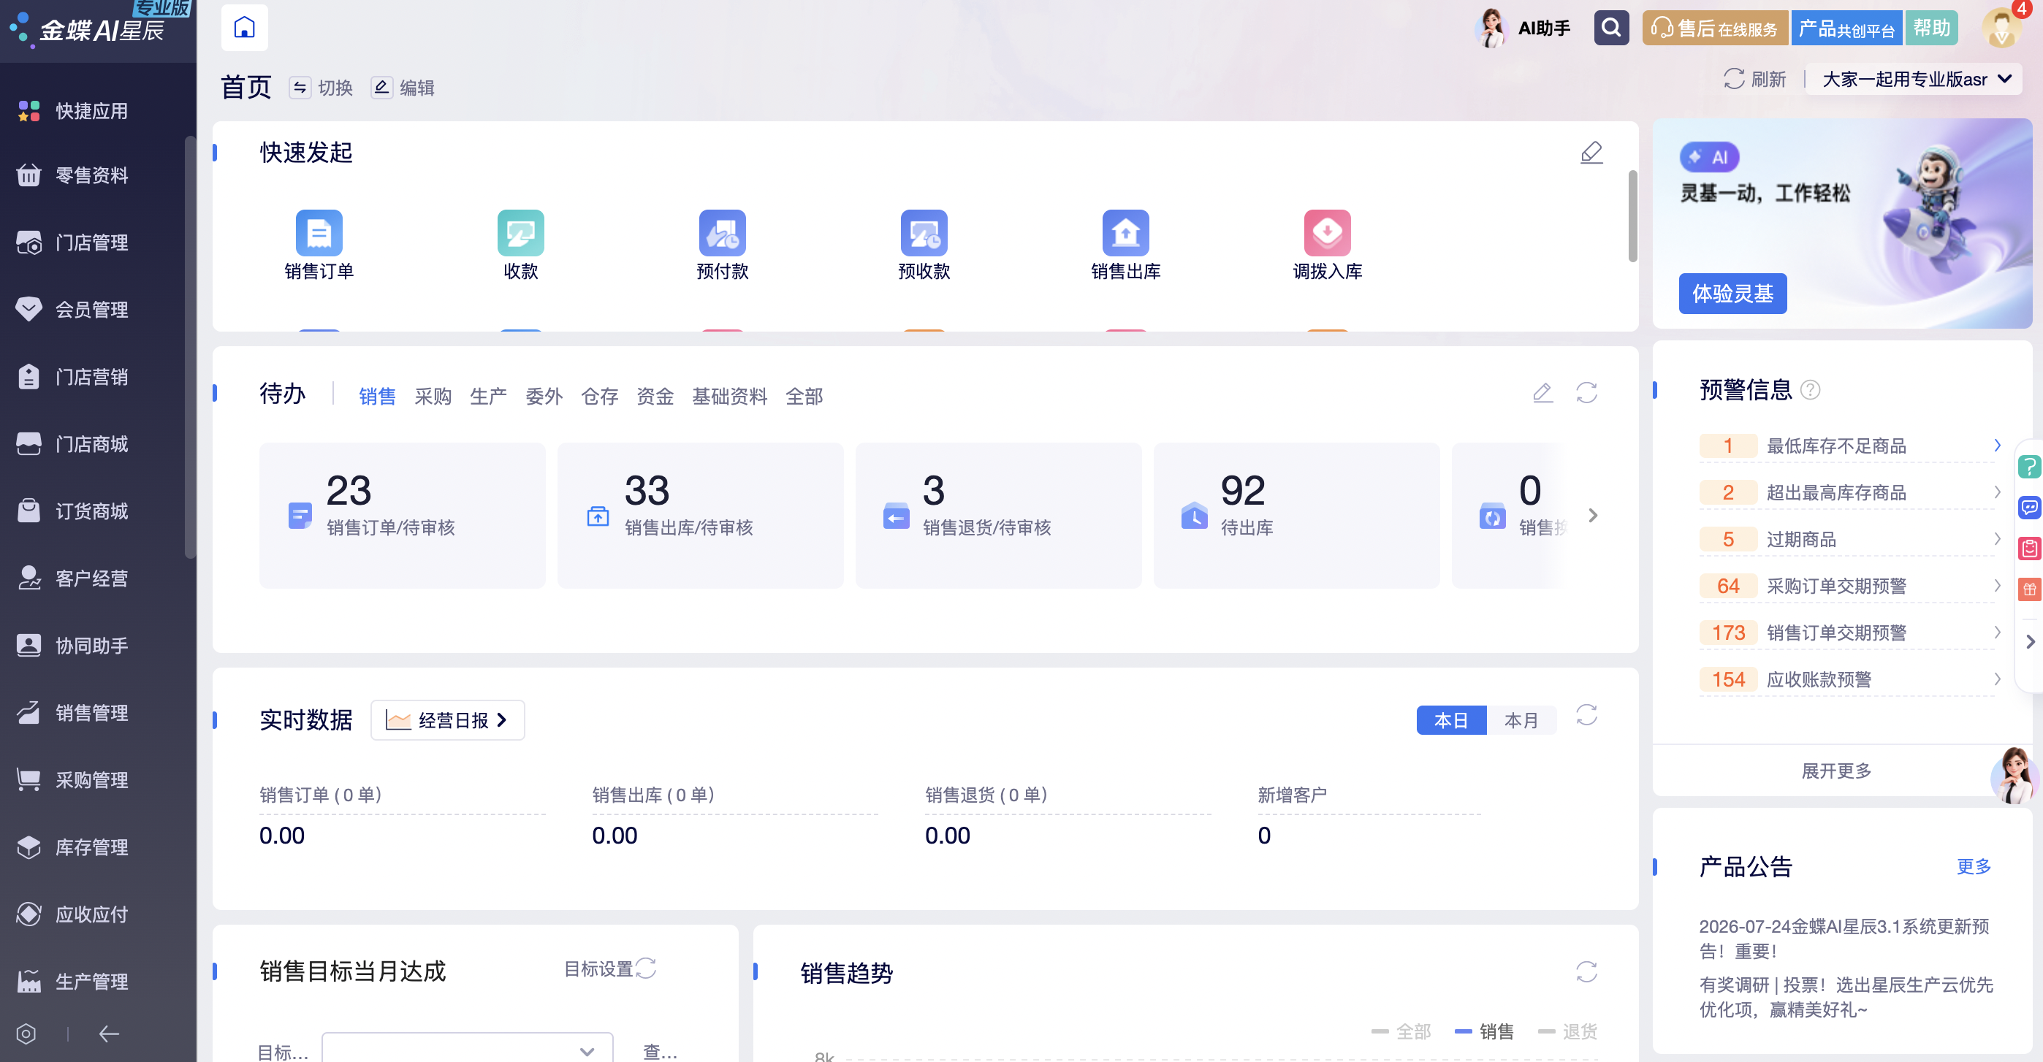This screenshot has height=1062, width=2043.
Task: Select the 生产 tab in 待办
Action: tap(489, 397)
